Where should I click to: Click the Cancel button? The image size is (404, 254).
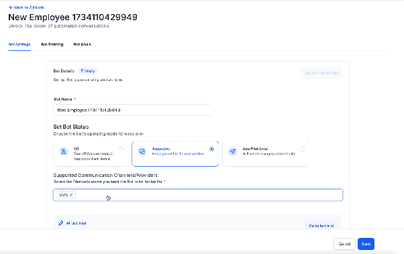point(344,244)
